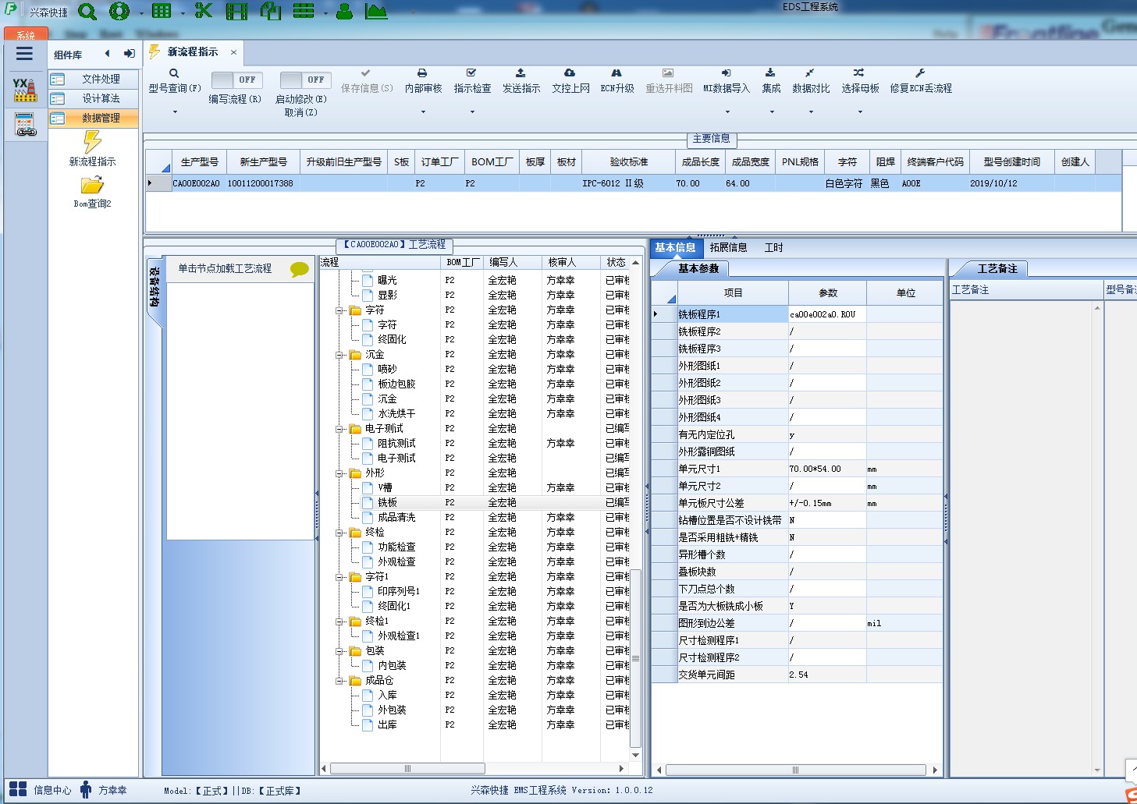Click the YX factory sidebar icon
Image resolution: width=1137 pixels, height=804 pixels.
(25, 90)
